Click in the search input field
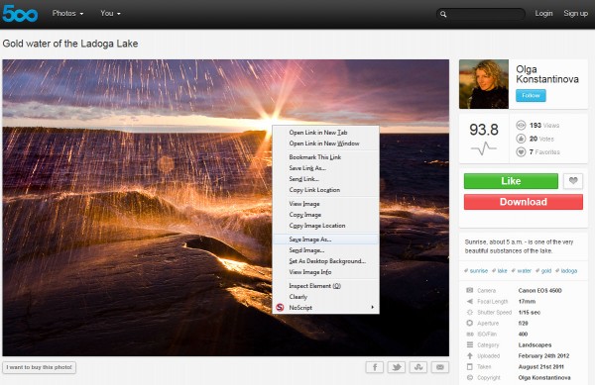 tap(487, 14)
